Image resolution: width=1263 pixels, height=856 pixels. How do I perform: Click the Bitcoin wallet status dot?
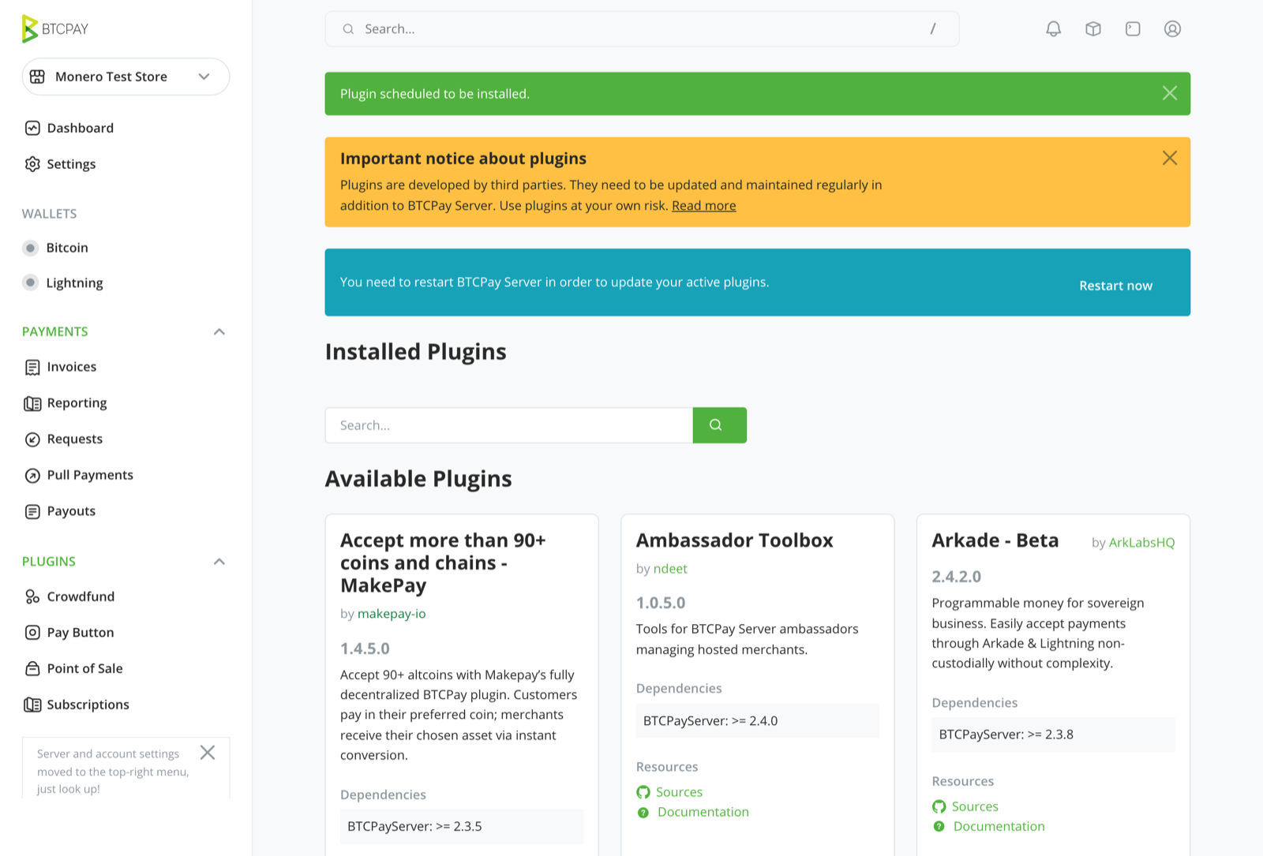(31, 248)
